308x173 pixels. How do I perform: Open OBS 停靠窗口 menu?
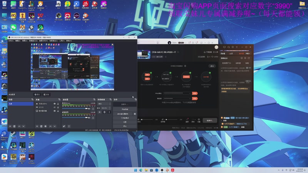click(33, 41)
